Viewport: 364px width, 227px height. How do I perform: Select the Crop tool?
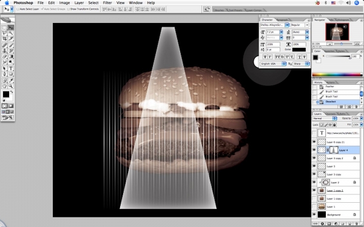click(4, 39)
